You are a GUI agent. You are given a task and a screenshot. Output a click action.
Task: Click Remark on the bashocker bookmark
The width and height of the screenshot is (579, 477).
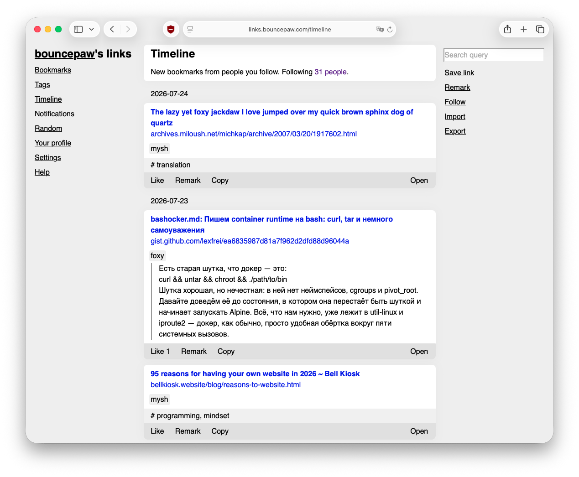(x=194, y=351)
